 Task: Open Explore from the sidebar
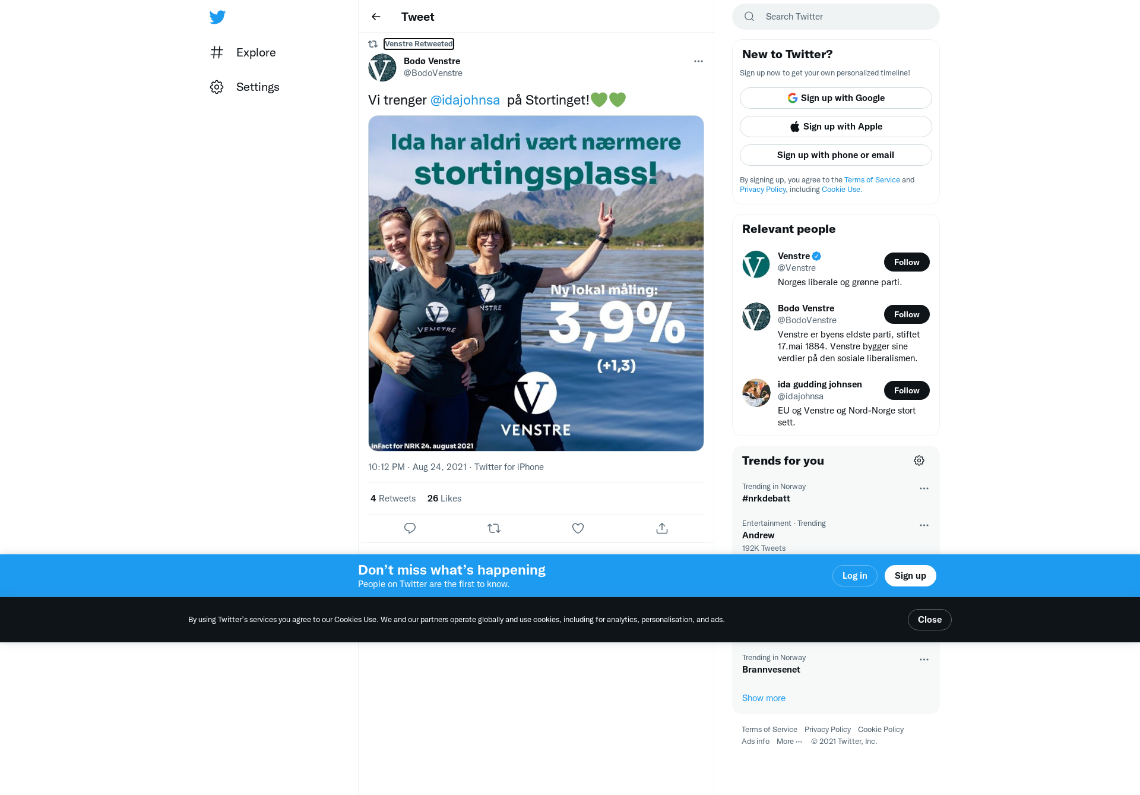(x=243, y=52)
